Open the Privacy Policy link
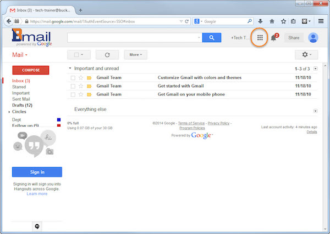 pos(218,123)
